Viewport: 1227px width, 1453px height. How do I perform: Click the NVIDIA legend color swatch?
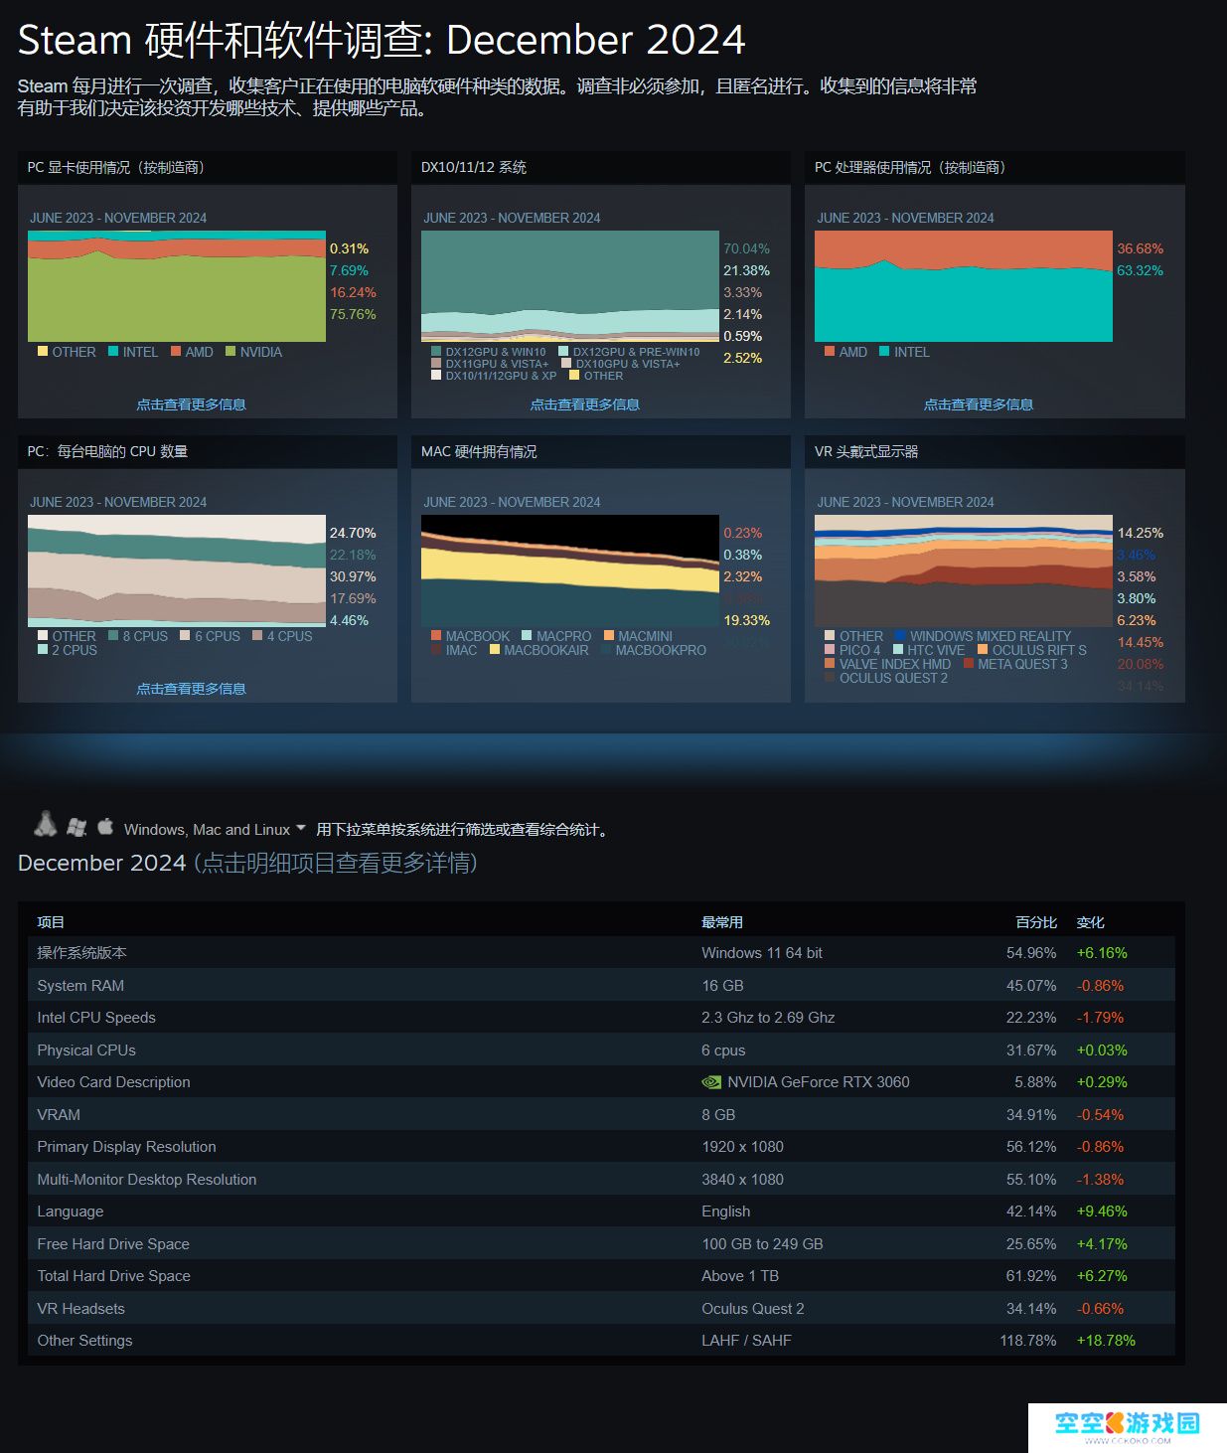pyautogui.click(x=230, y=351)
